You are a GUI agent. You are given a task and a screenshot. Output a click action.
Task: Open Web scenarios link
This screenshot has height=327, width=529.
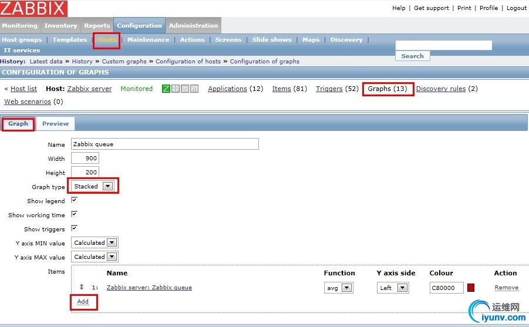[x=28, y=102]
